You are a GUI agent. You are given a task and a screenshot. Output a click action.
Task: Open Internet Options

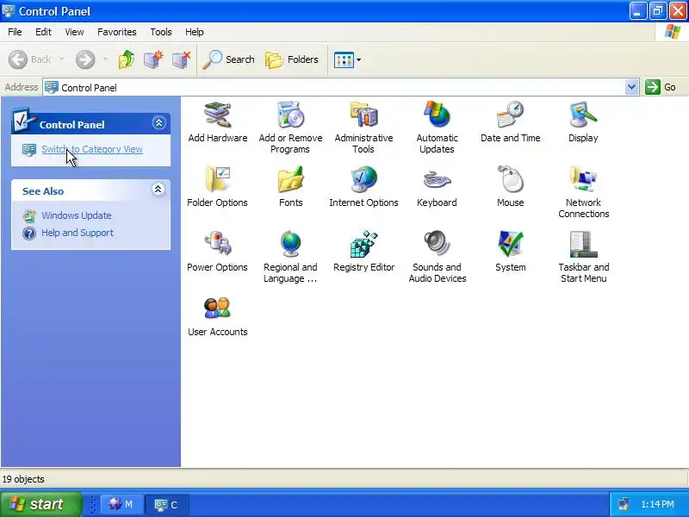[363, 187]
